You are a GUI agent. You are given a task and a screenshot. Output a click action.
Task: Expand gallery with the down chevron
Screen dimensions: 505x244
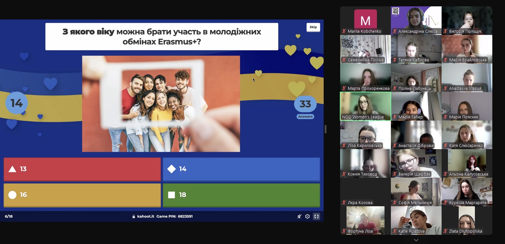(416, 240)
